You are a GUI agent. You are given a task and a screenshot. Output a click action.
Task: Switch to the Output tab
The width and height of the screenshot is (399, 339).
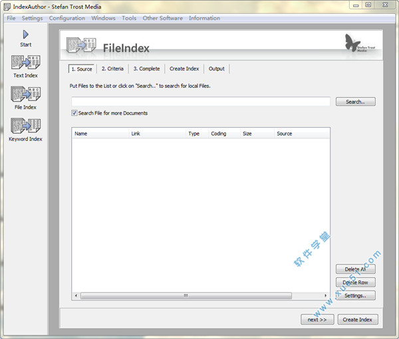tap(217, 68)
